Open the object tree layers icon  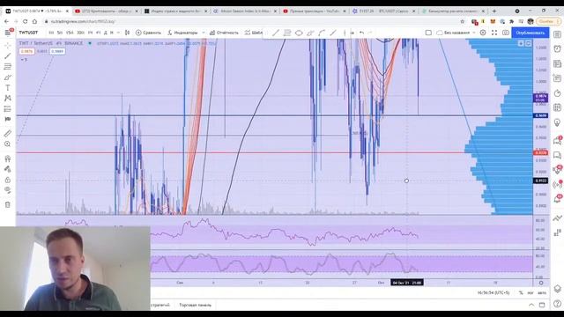pos(557,289)
